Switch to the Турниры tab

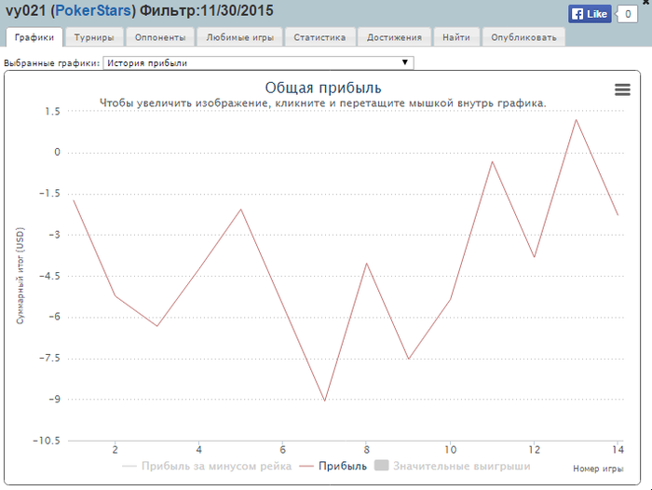click(94, 37)
